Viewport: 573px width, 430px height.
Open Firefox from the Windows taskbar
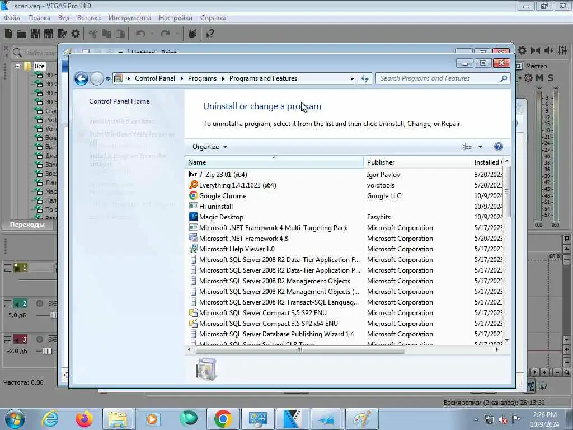(84, 419)
